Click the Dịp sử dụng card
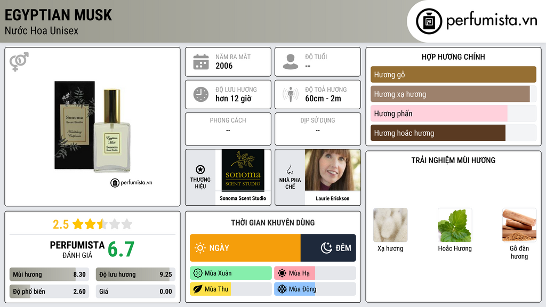Screen dimensions: 546x307 point(318,129)
